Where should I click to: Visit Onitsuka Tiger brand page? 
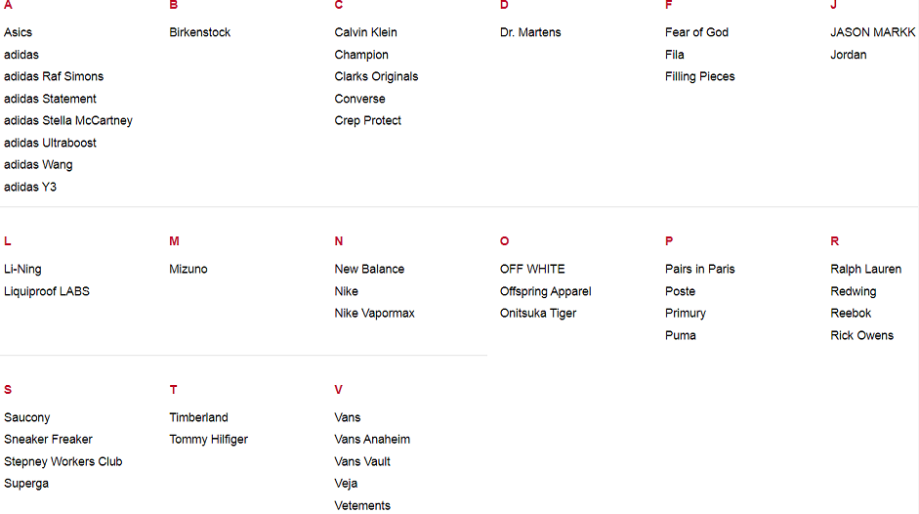point(538,313)
